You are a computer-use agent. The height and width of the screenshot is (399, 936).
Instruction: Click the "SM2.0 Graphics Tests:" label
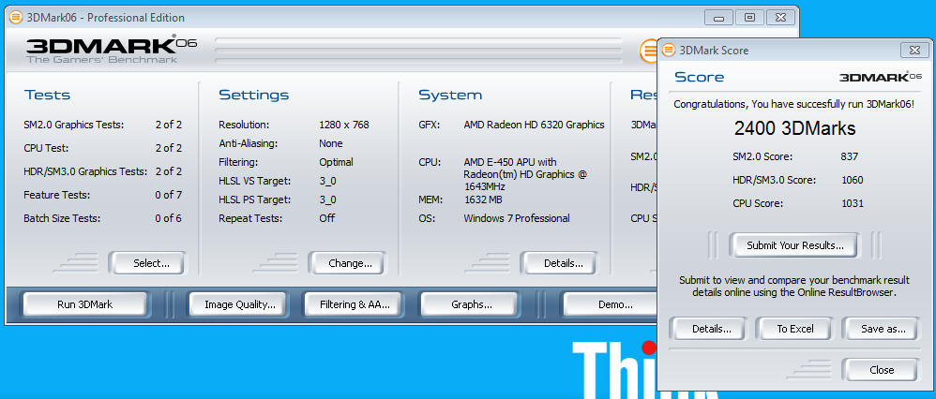tap(74, 125)
